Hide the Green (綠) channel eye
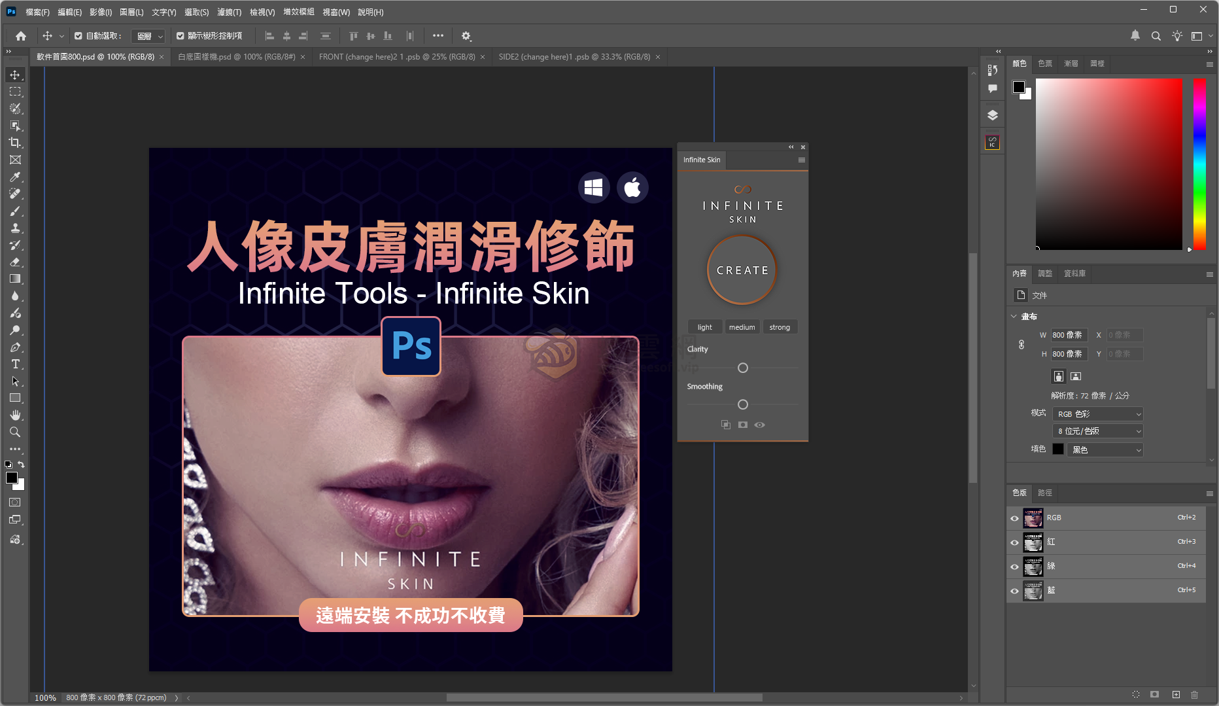1219x706 pixels. tap(1014, 567)
